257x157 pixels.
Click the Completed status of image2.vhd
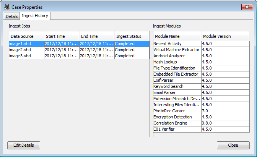(x=132, y=50)
